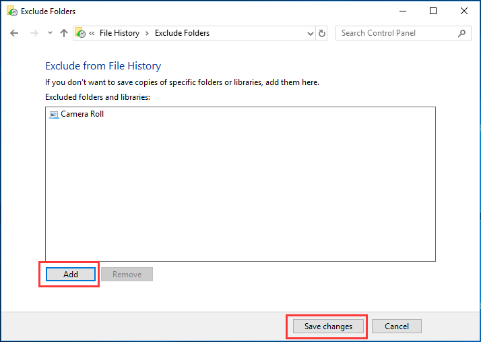
Task: Expand the arrow after File History breadcrumb
Action: coord(147,33)
